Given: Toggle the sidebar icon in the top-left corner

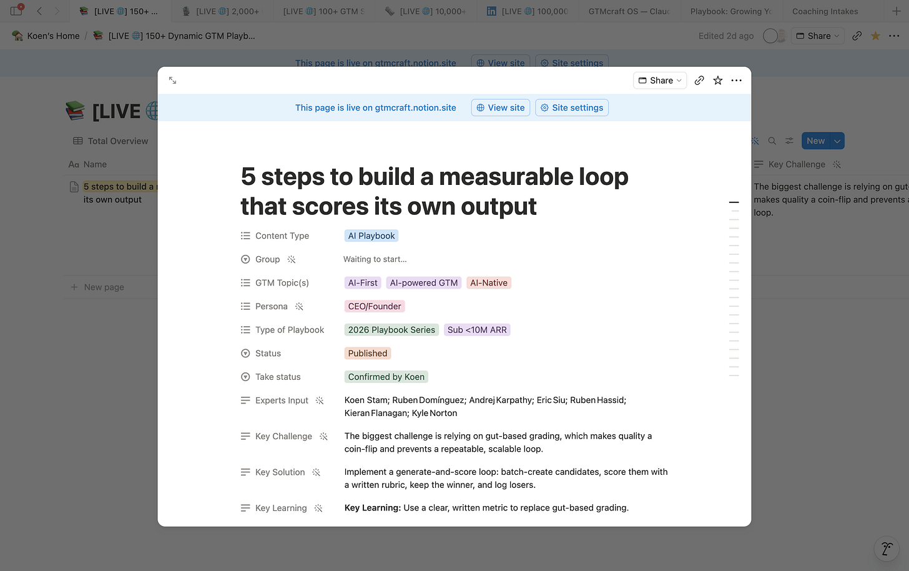Looking at the screenshot, I should click(16, 11).
